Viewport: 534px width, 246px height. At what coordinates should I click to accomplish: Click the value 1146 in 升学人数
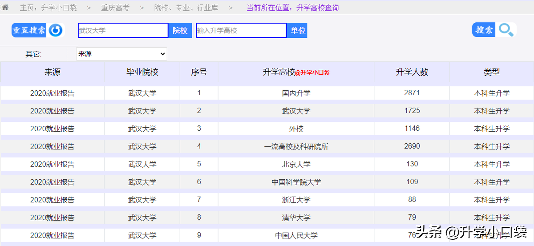click(412, 128)
